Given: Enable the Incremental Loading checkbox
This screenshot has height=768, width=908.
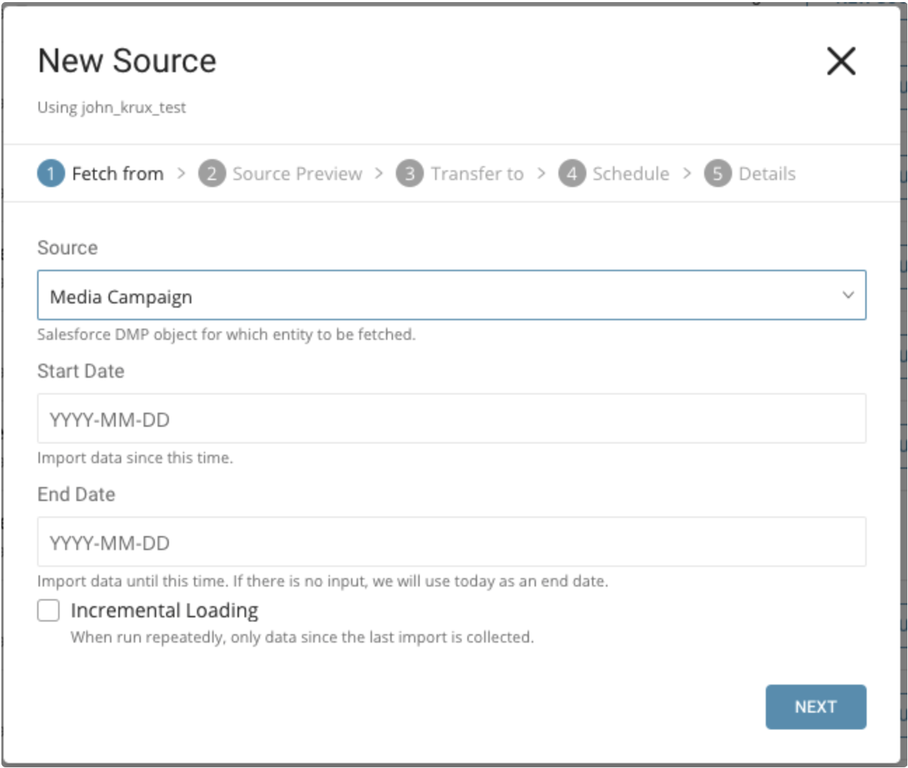Looking at the screenshot, I should [x=48, y=610].
